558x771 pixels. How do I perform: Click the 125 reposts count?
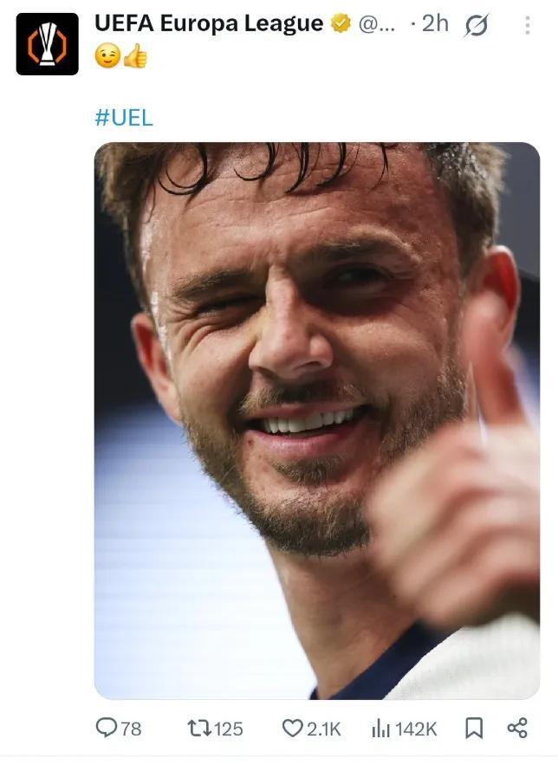(229, 729)
